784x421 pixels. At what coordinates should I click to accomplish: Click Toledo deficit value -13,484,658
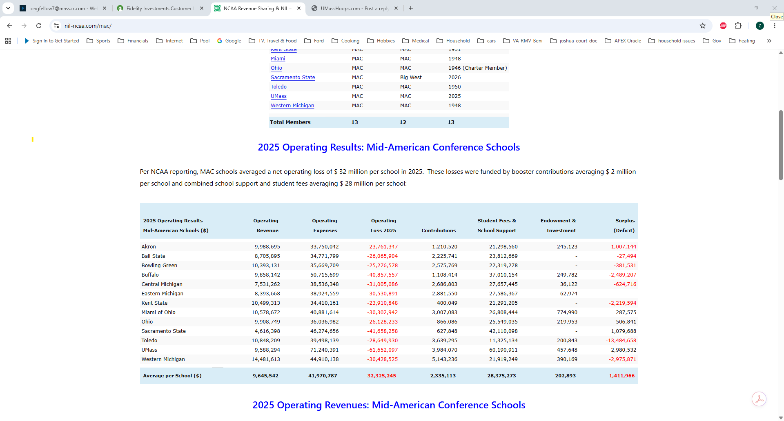pyautogui.click(x=621, y=341)
